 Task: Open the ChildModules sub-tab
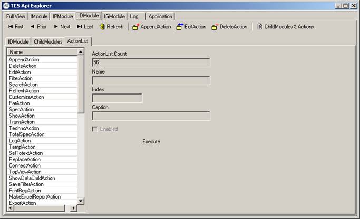[48, 41]
